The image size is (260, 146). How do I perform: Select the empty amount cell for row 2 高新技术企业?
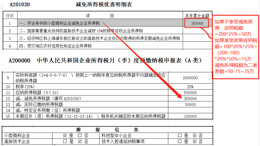click(x=197, y=31)
